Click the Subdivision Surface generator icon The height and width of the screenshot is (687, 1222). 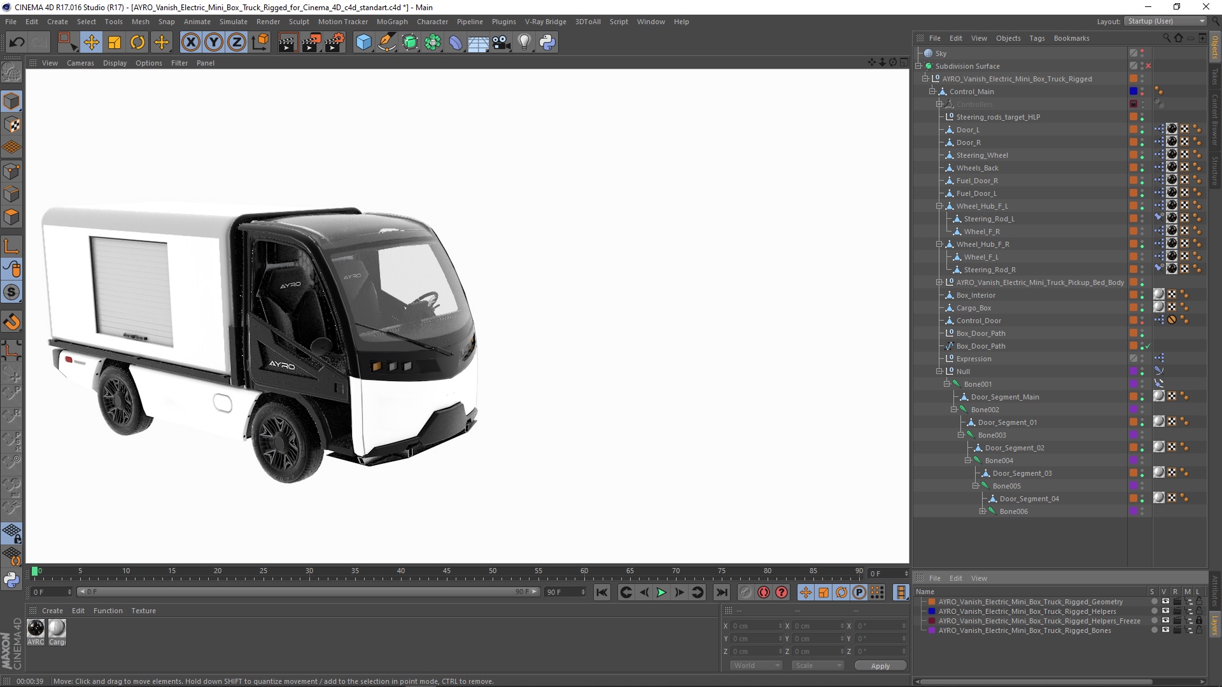click(x=410, y=43)
